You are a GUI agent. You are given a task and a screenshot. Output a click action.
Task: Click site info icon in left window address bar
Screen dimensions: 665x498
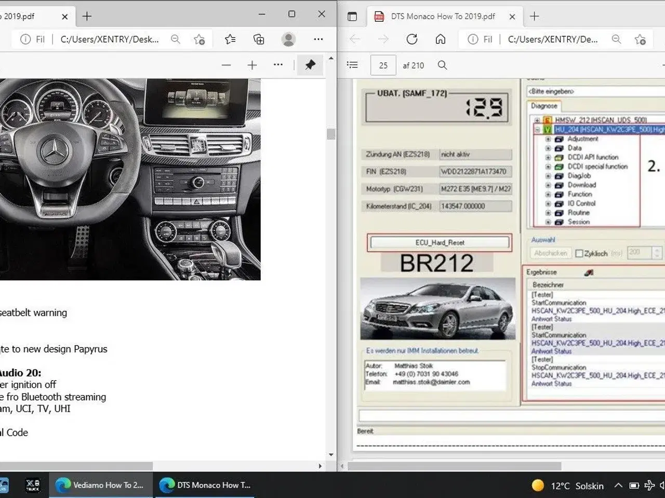25,39
